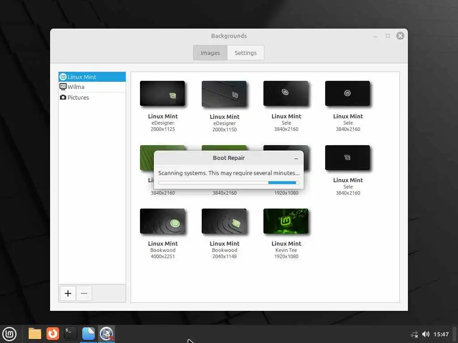Image resolution: width=458 pixels, height=343 pixels.
Task: Select the green leaf wallpaper thumbnail
Action: [x=147, y=158]
